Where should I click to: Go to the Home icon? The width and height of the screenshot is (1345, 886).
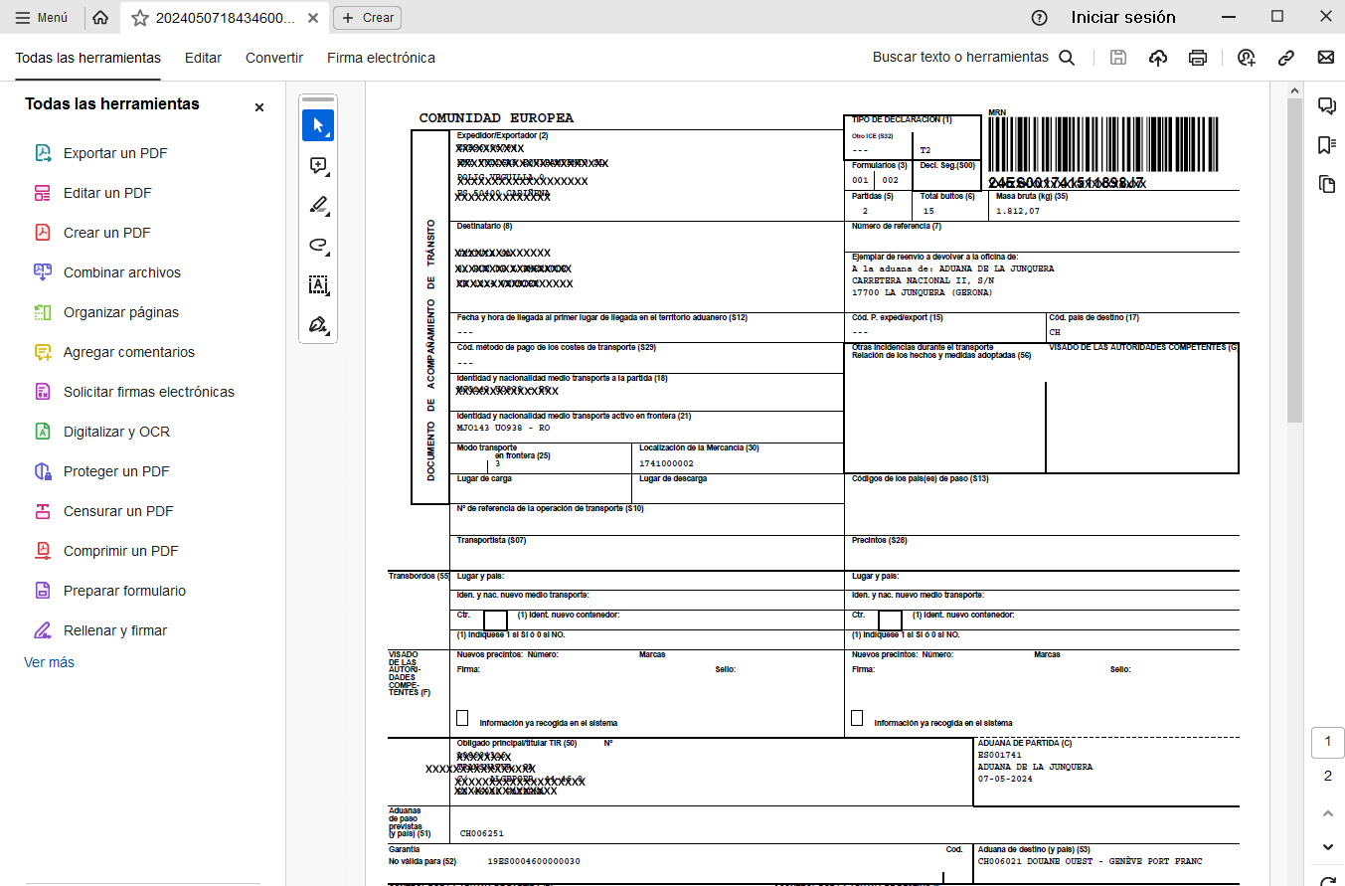coord(100,17)
